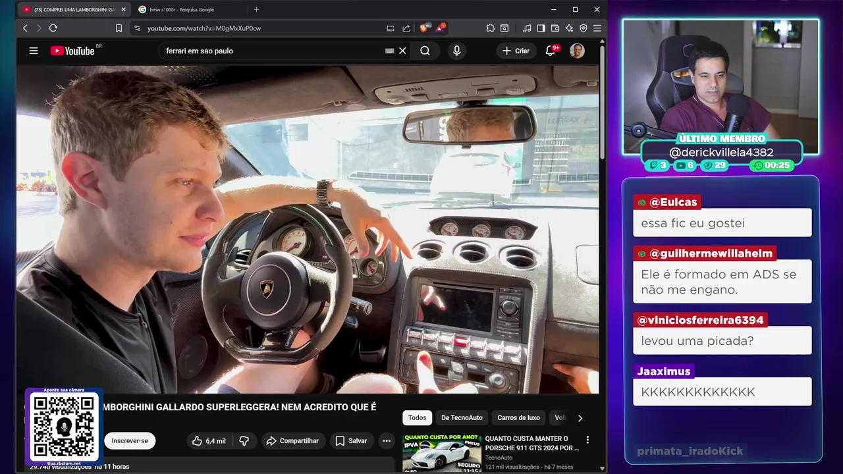Save video with Salvar button
843x474 pixels.
(x=351, y=441)
